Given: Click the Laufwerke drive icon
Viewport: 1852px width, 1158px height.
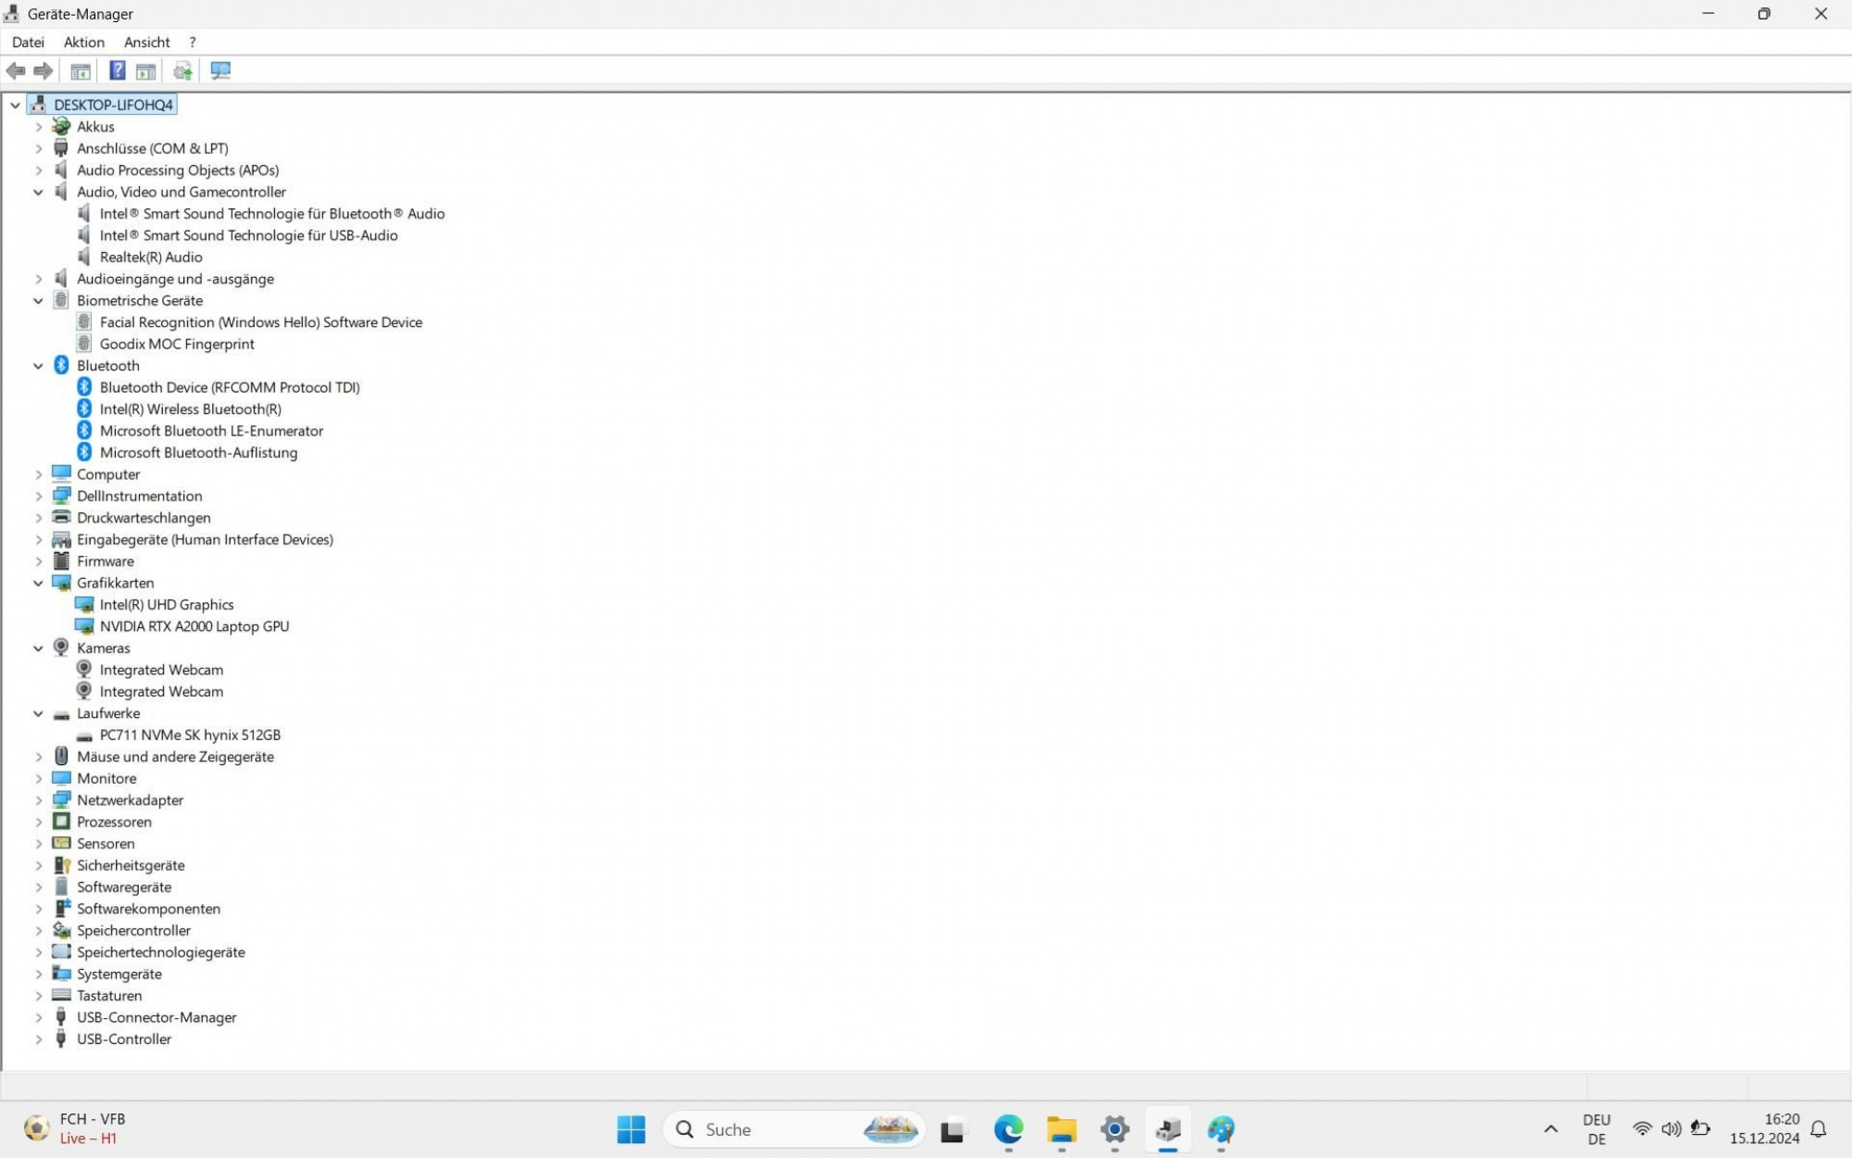Looking at the screenshot, I should [x=61, y=714].
